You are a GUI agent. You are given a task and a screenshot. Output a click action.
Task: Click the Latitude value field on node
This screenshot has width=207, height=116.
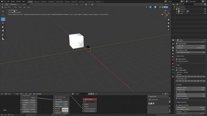tap(29, 100)
